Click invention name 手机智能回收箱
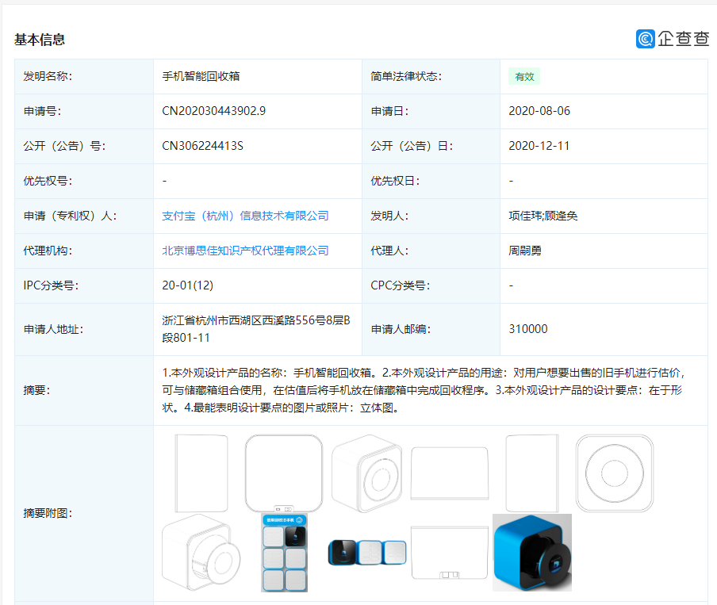The width and height of the screenshot is (717, 605). (x=201, y=76)
